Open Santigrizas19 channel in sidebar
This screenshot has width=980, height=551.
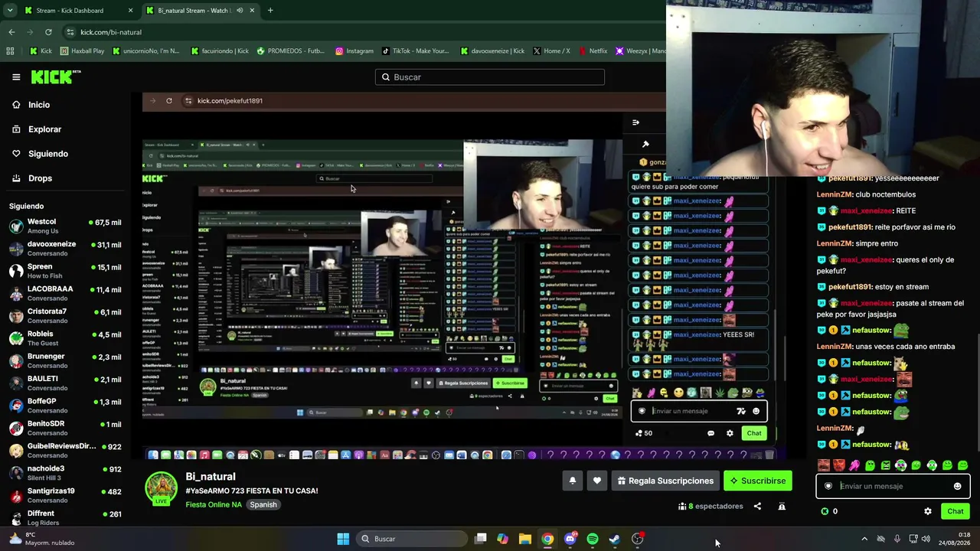click(x=66, y=495)
